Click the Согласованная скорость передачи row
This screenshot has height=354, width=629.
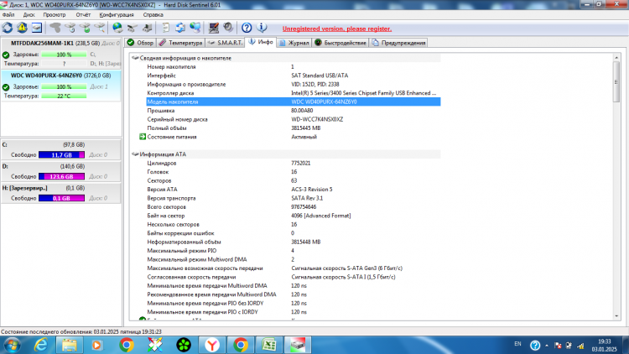tap(294, 277)
